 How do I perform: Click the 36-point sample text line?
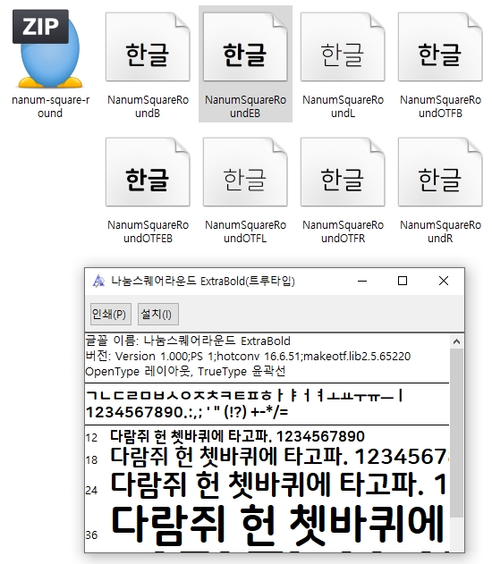tap(277, 524)
